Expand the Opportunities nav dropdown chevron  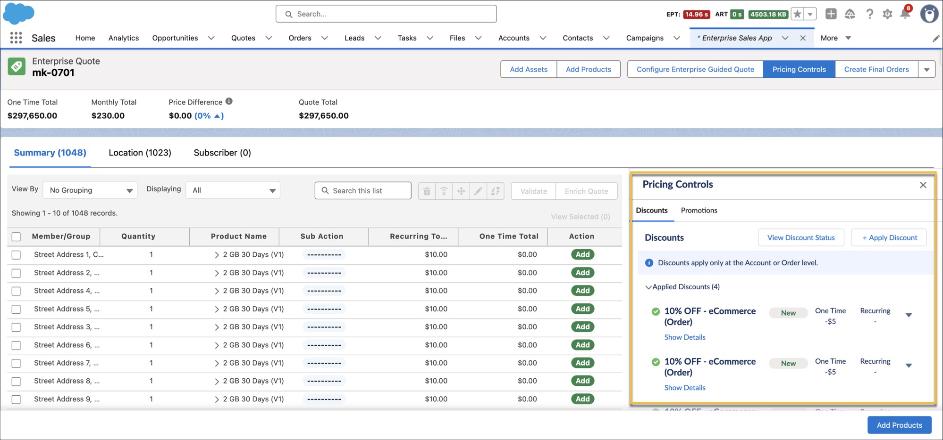pos(211,38)
